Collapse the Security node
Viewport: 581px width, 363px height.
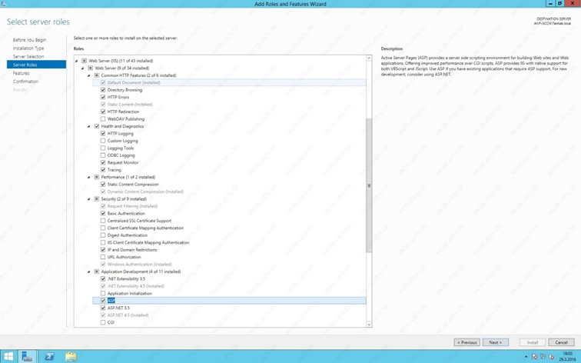click(x=89, y=199)
